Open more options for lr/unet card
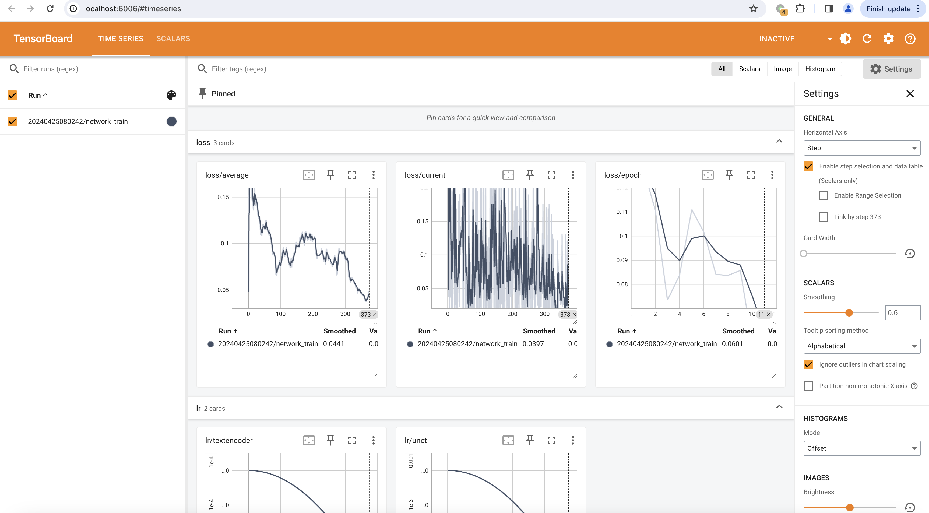Viewport: 929px width, 513px height. click(x=573, y=440)
